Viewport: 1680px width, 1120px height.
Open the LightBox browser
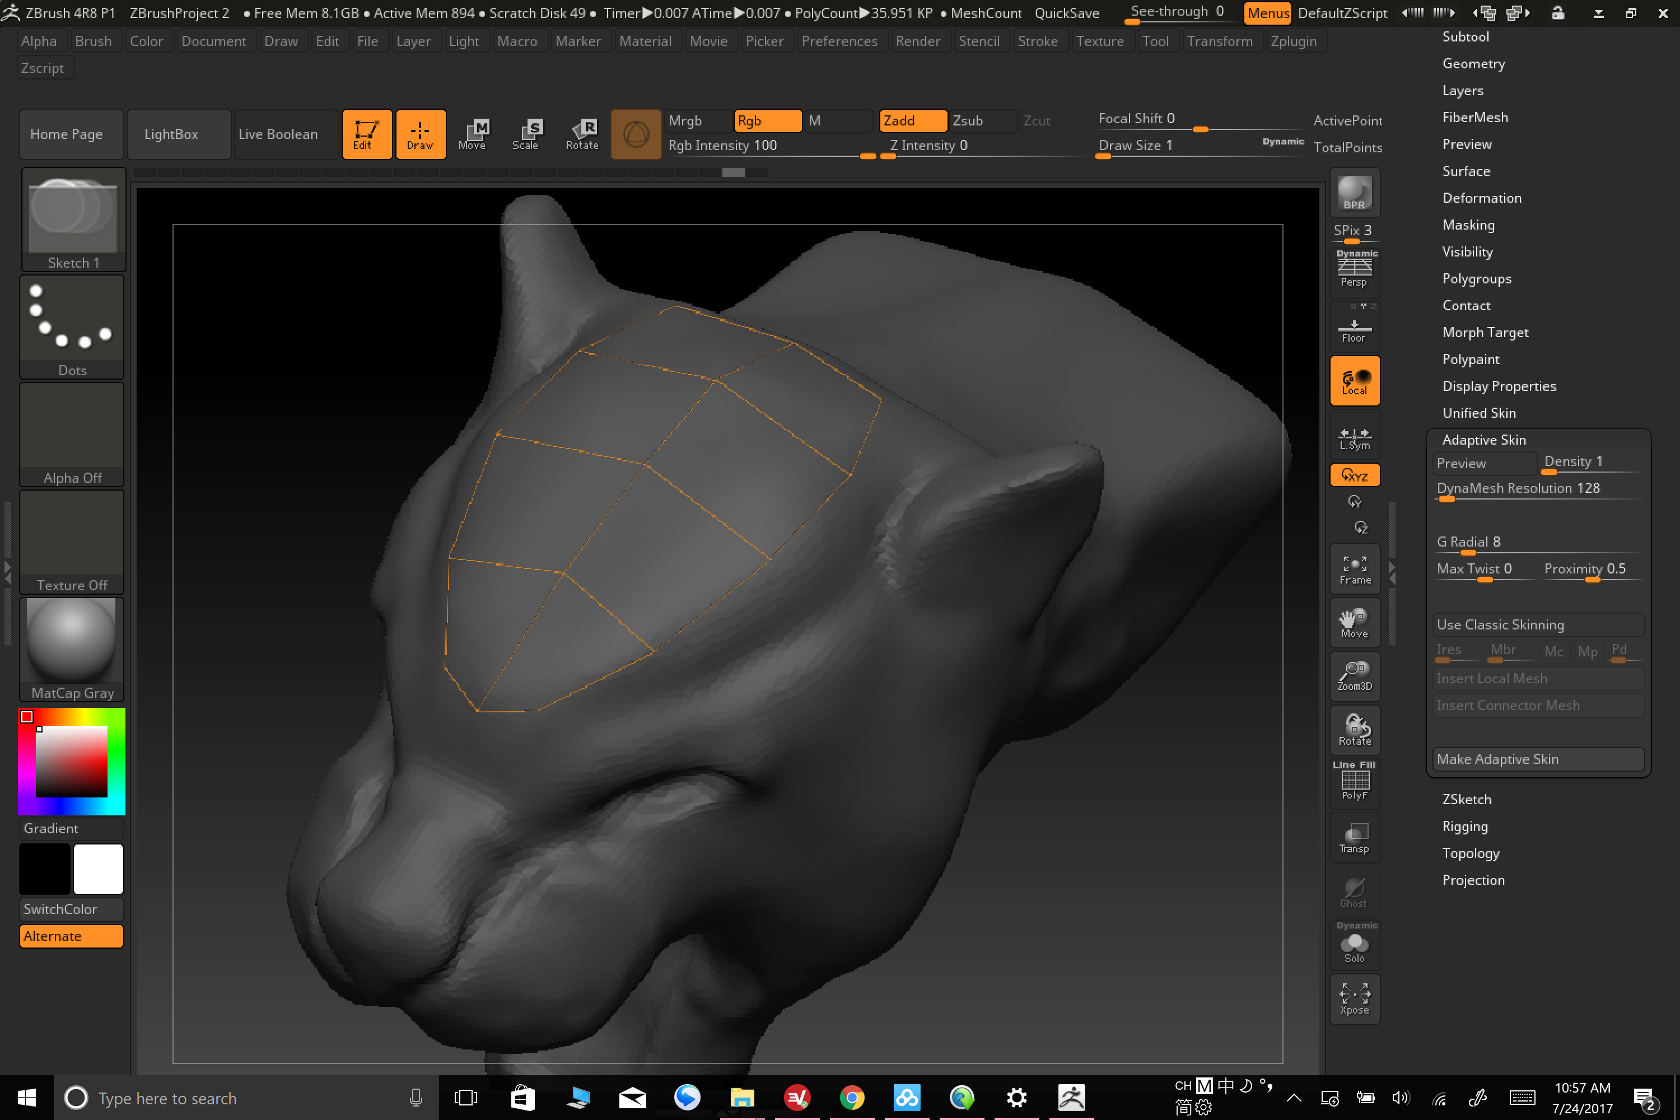171,134
